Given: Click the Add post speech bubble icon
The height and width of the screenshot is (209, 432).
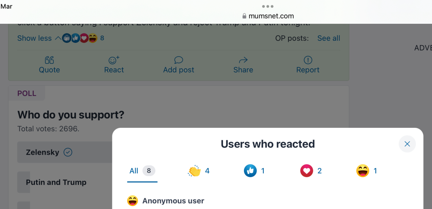Looking at the screenshot, I should [x=178, y=60].
